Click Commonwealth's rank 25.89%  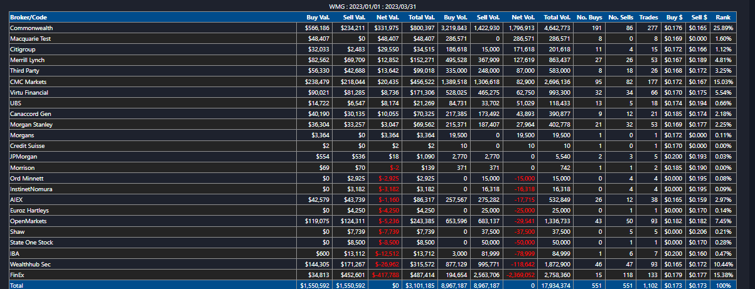(x=723, y=28)
